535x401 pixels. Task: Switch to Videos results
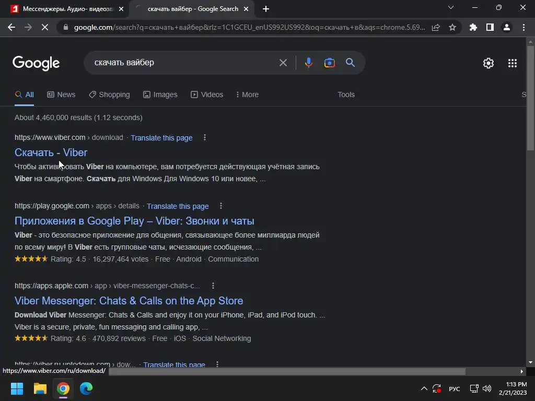coord(207,95)
